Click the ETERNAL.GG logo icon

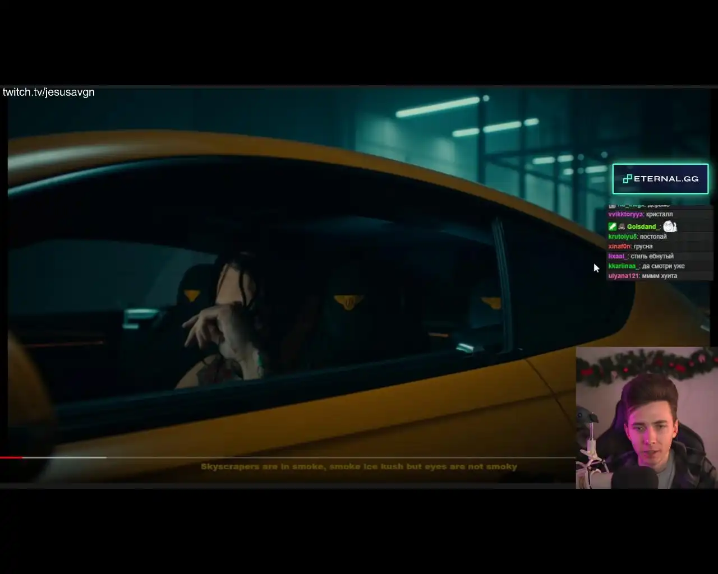coord(628,179)
